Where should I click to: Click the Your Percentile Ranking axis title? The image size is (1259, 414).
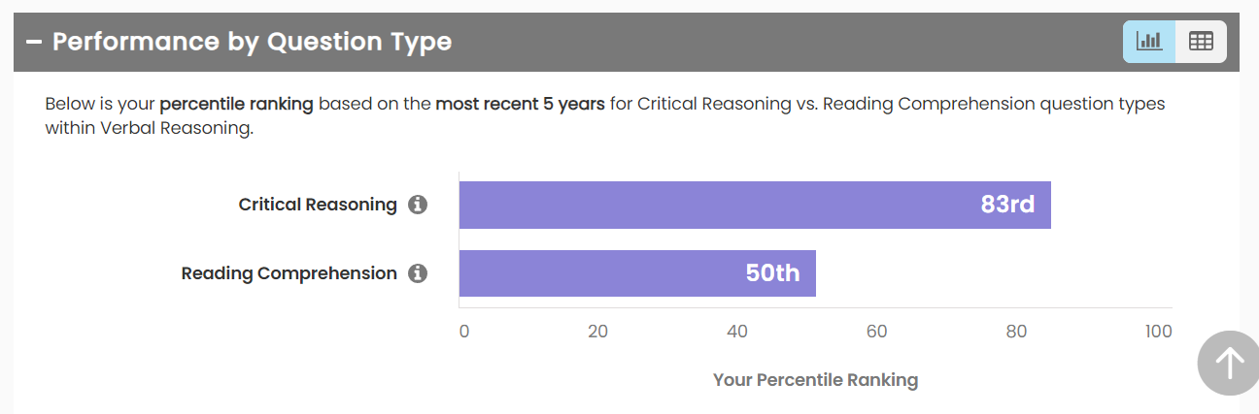tap(815, 380)
